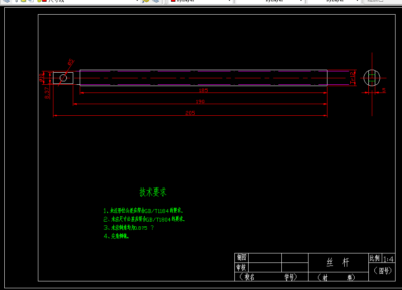Select the 丝杆 part name text
The image size is (402, 290).
338,262
